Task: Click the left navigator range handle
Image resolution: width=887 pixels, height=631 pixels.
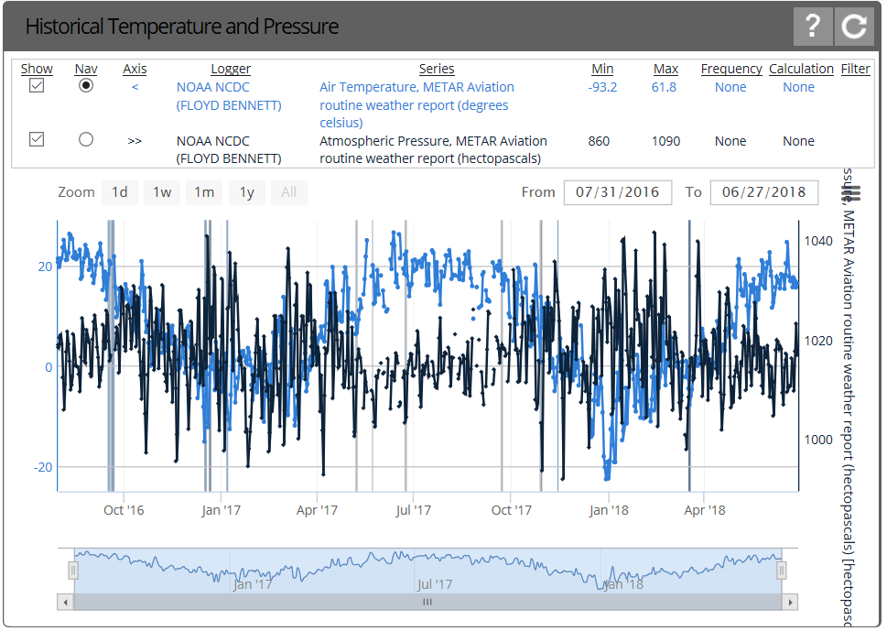Action: 73,571
